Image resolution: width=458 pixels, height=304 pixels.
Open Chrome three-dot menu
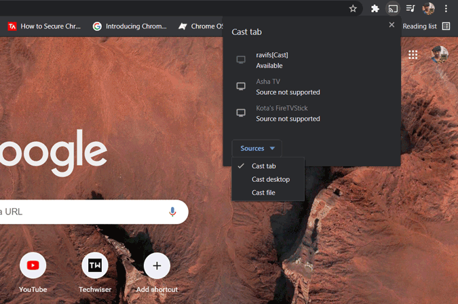446,9
